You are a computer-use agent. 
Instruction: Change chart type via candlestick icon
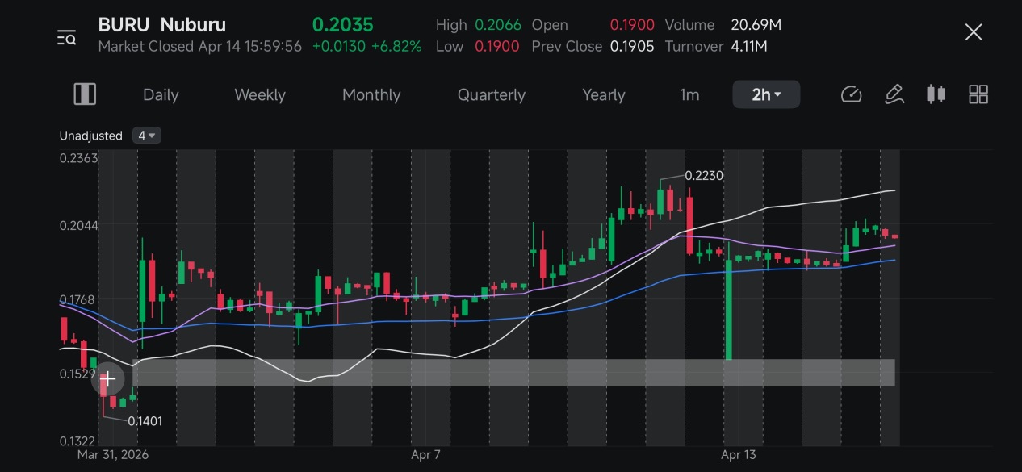click(936, 94)
